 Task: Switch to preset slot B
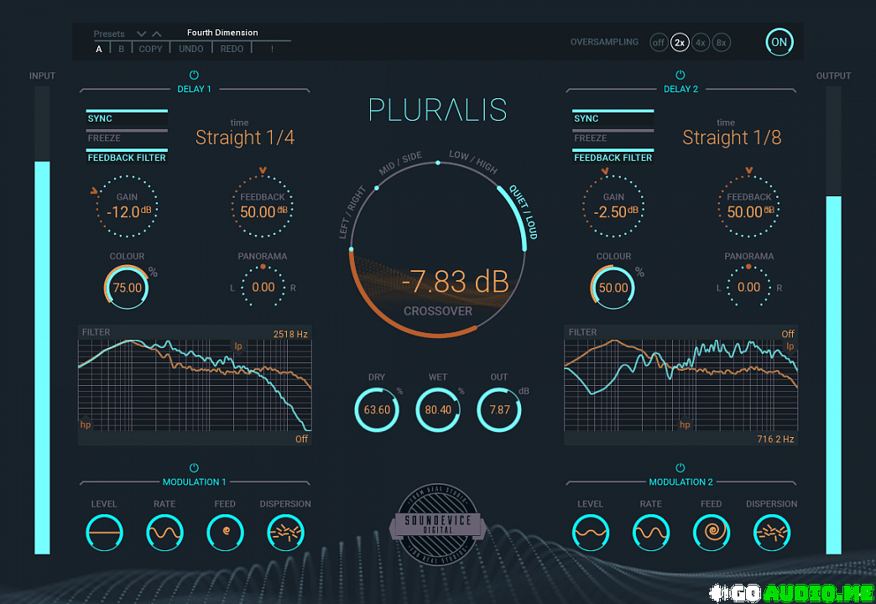pyautogui.click(x=121, y=49)
